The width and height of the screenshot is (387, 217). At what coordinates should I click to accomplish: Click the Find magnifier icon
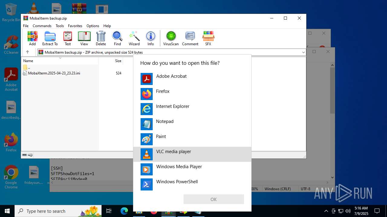click(x=117, y=38)
